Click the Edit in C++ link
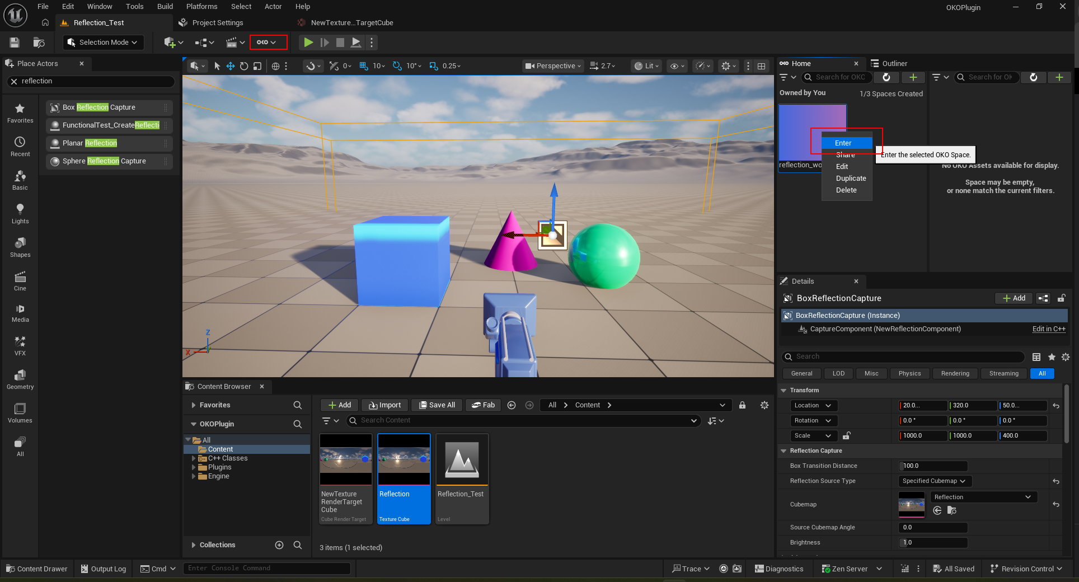Screen dimensions: 1079x582 point(1049,329)
